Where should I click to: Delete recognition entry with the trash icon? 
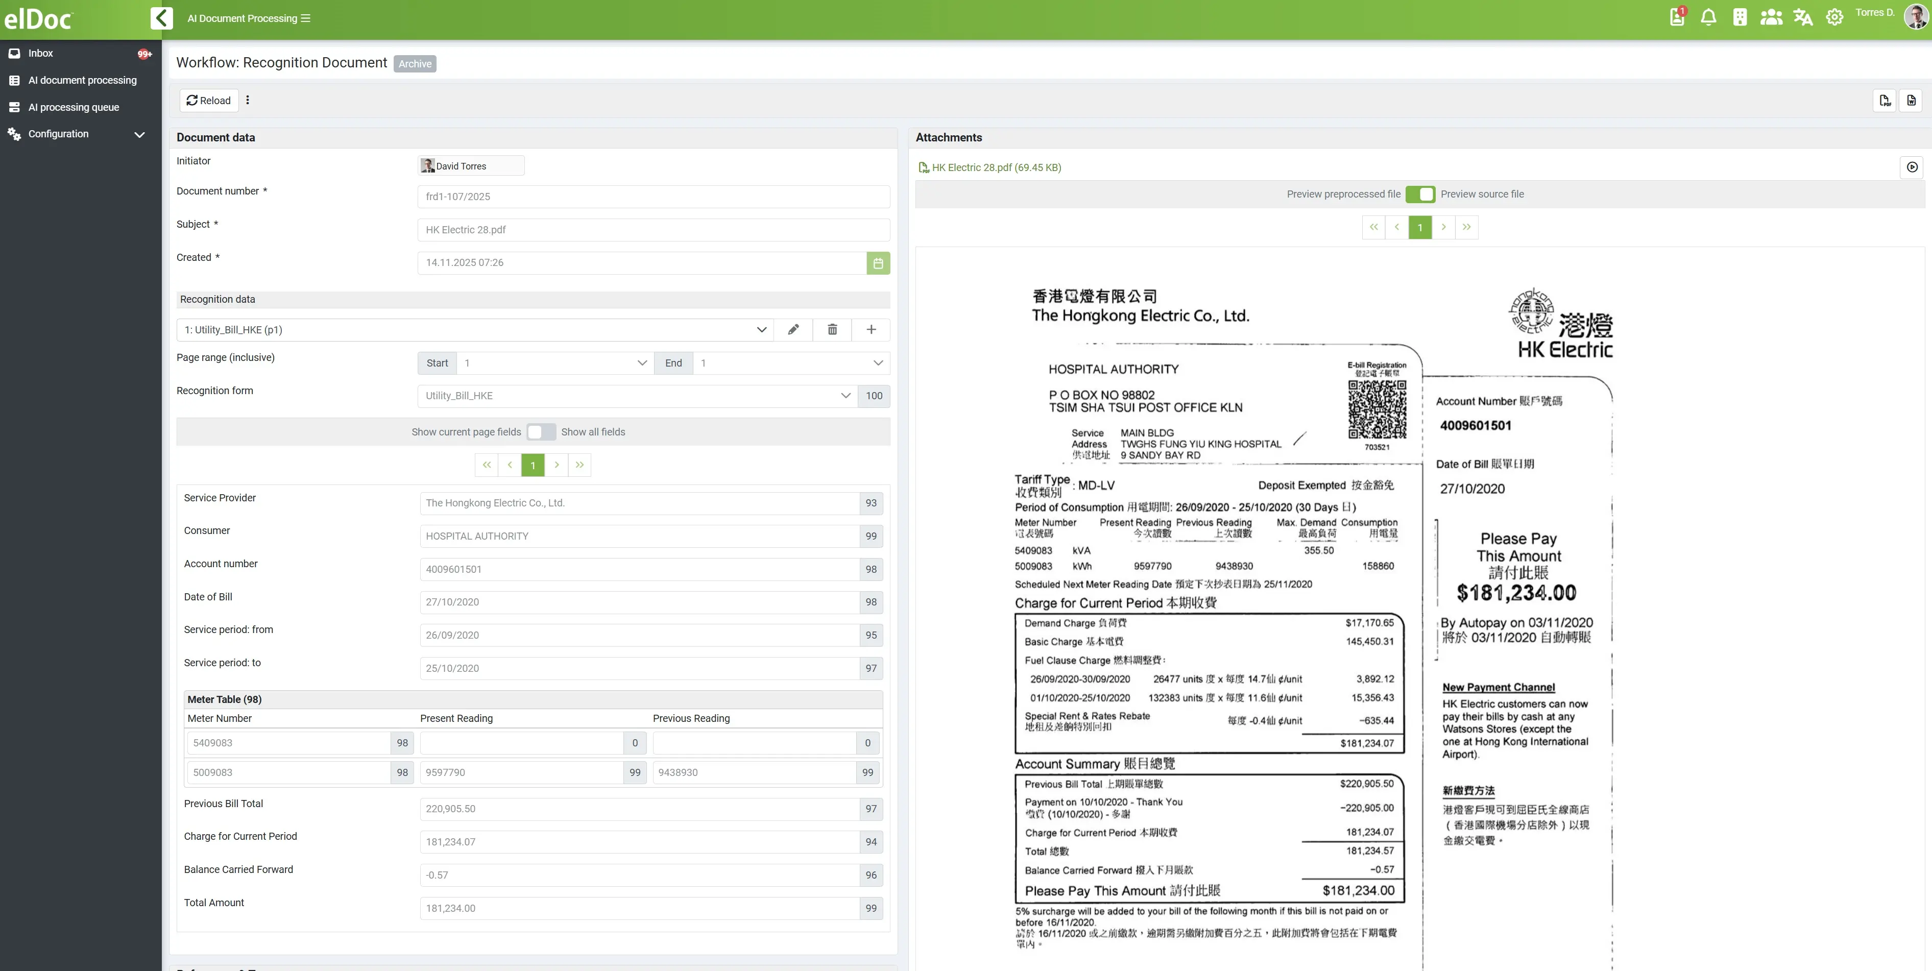[x=832, y=330]
